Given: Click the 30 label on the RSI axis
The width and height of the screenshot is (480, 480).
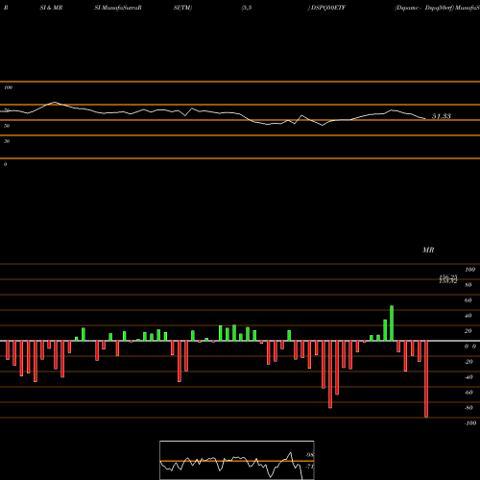Looking at the screenshot, I should (x=7, y=141).
